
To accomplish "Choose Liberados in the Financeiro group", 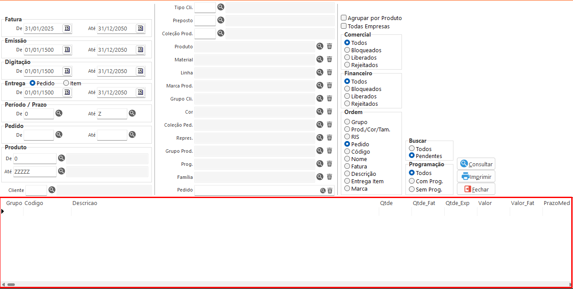I will tap(347, 96).
